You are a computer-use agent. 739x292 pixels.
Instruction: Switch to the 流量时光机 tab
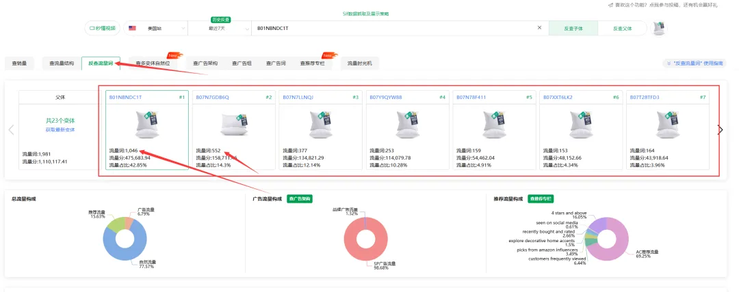360,63
